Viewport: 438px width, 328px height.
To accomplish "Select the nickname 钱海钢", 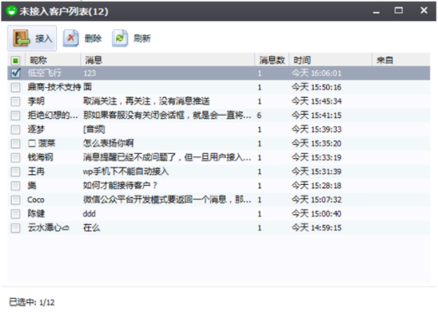I will pyautogui.click(x=40, y=157).
